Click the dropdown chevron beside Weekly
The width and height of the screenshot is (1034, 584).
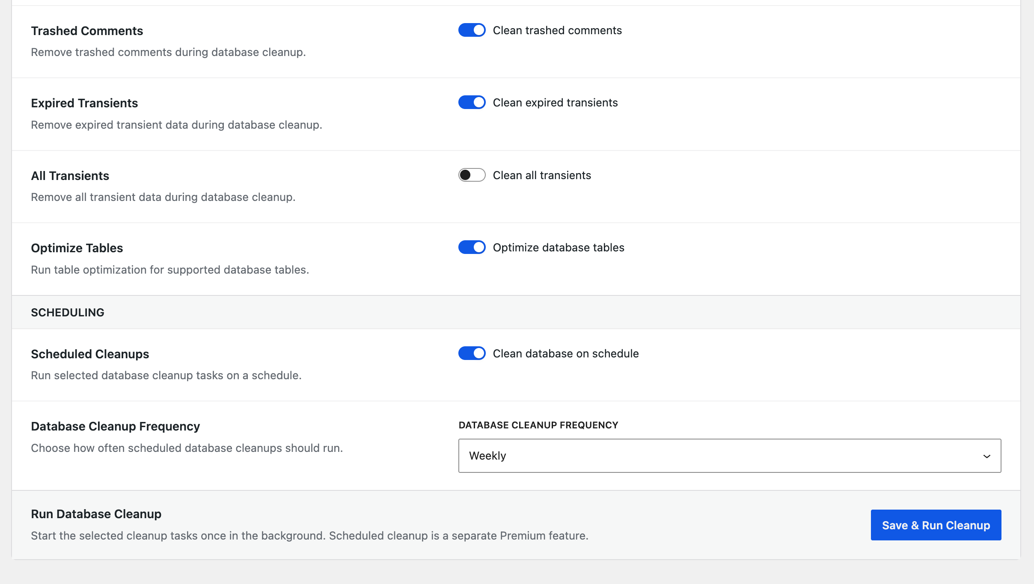click(x=987, y=456)
